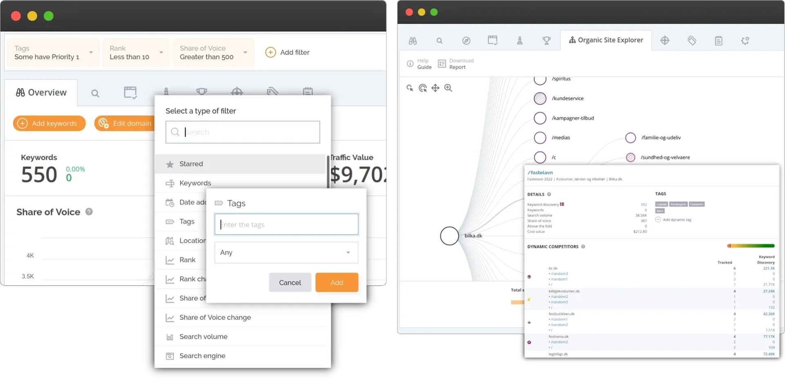This screenshot has width=785, height=381.
Task: Click the search magnifier icon in the left window toolbar
Action: pos(95,93)
